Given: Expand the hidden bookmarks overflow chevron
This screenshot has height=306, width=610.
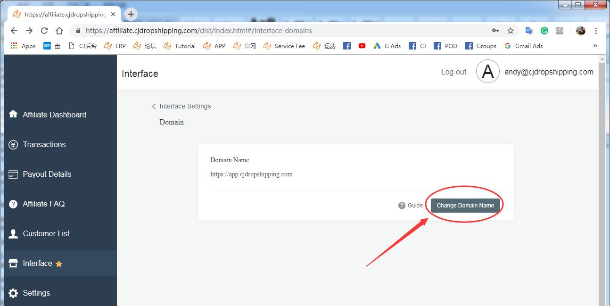Looking at the screenshot, I should click(595, 46).
